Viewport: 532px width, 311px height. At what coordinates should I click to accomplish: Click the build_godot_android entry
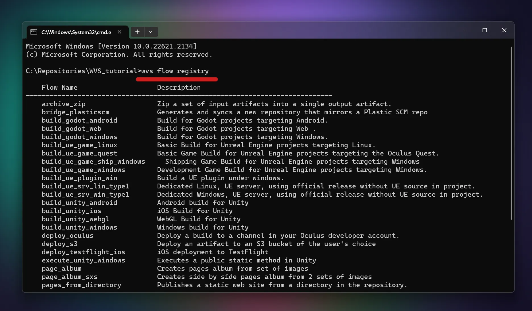point(79,120)
